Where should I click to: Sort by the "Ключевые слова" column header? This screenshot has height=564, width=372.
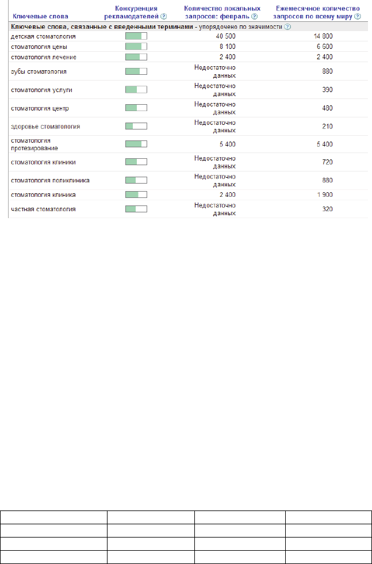tap(32, 17)
